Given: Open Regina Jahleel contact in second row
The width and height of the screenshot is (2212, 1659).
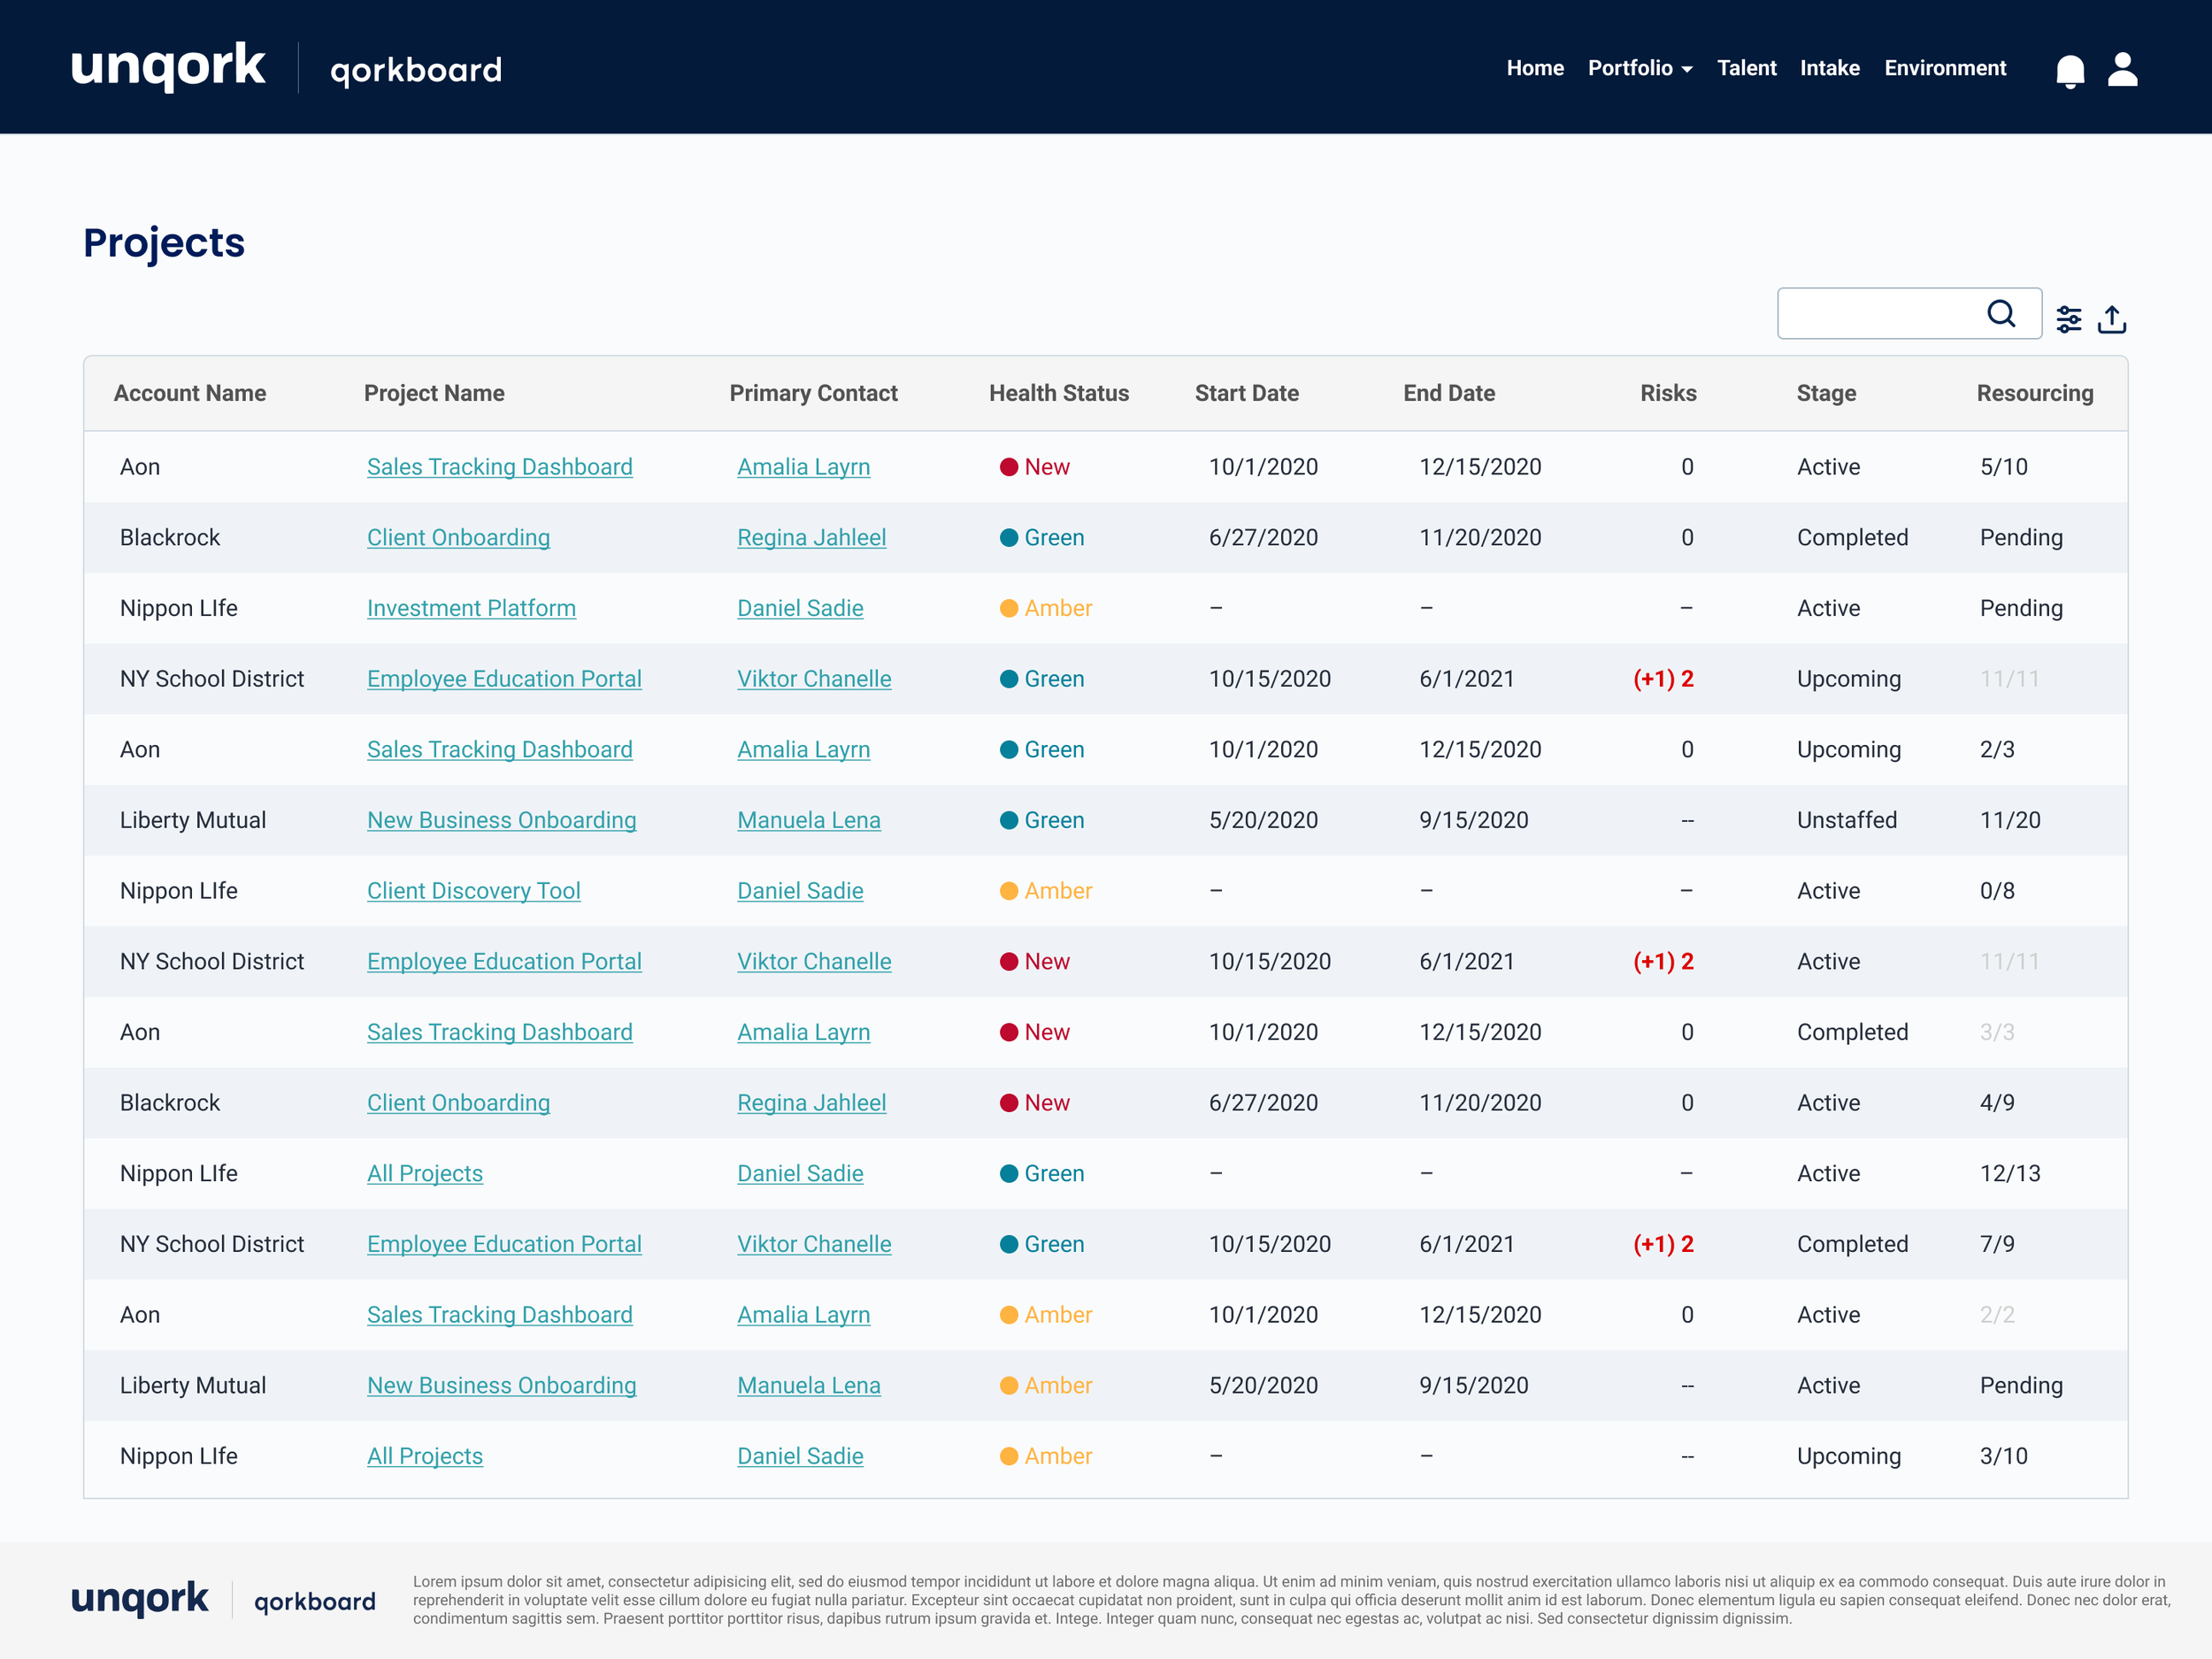Looking at the screenshot, I should 811,538.
